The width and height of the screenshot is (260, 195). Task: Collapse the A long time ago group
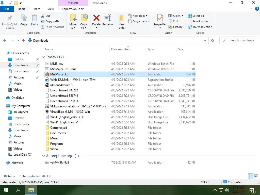click(43, 156)
